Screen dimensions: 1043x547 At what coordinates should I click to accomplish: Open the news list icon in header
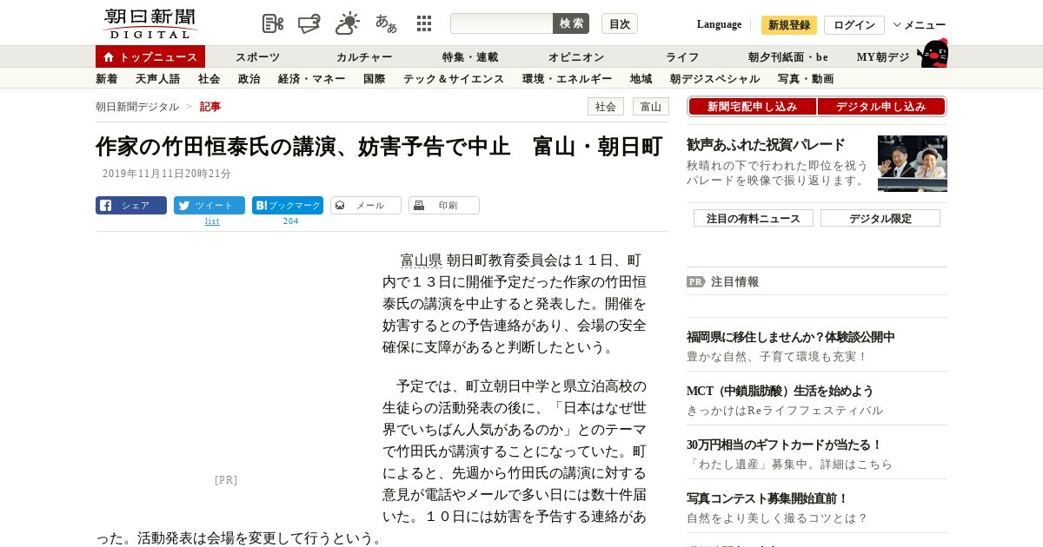point(273,23)
